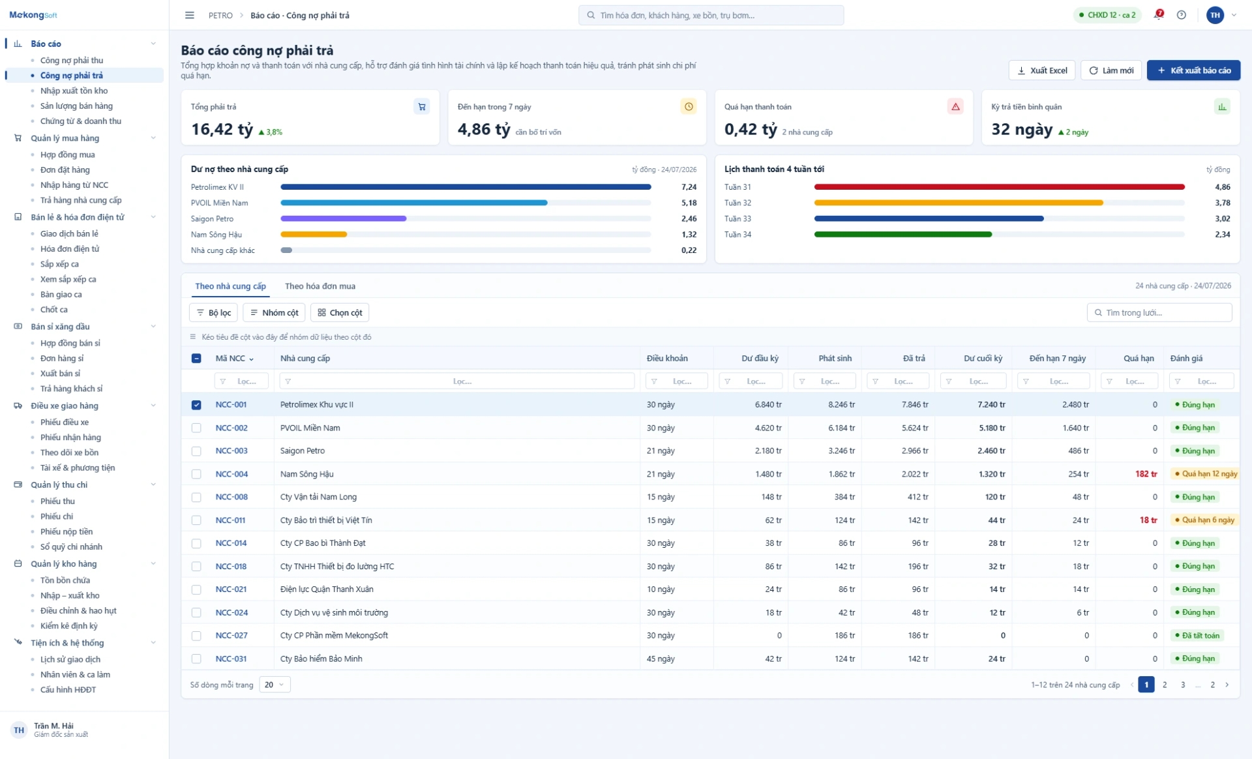Click the clock icon on Đến hạn trong 7 ngày card
This screenshot has width=1252, height=759.
coord(689,106)
